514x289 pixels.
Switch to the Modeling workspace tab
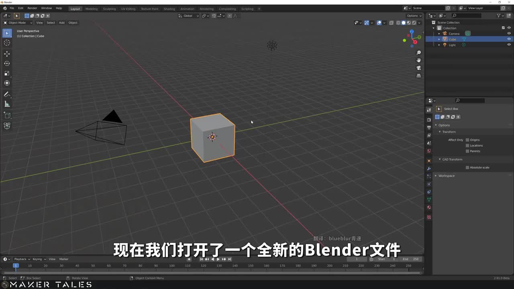click(91, 9)
